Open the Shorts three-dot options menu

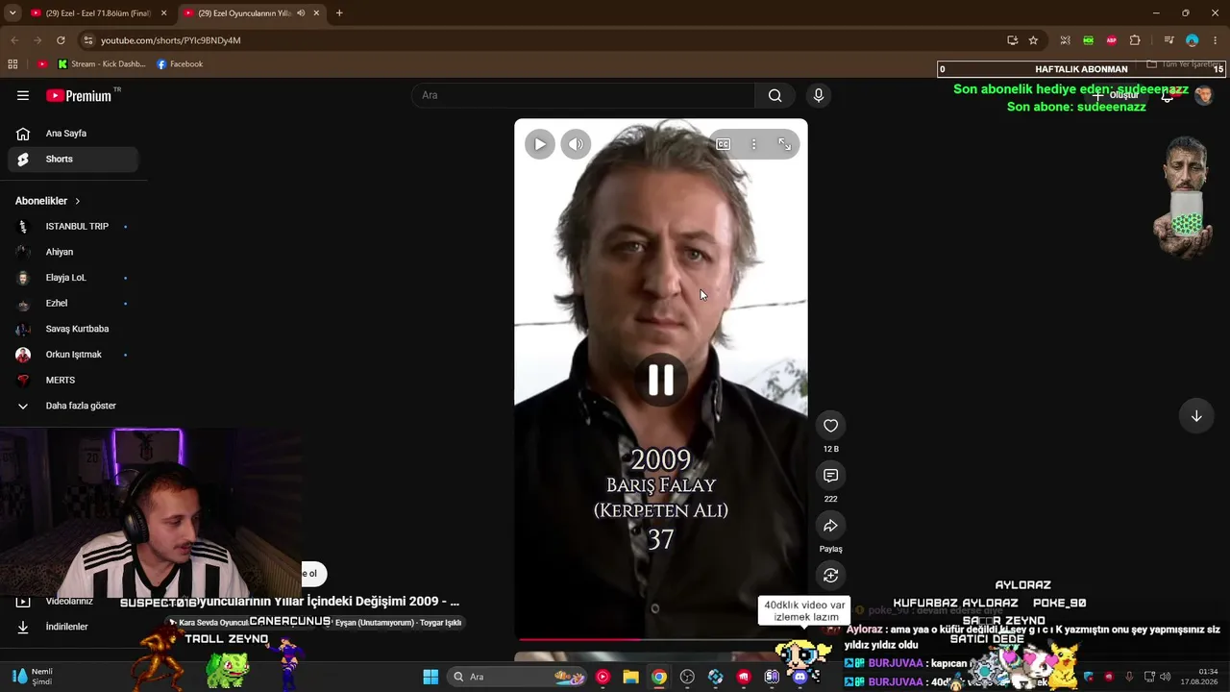point(754,144)
